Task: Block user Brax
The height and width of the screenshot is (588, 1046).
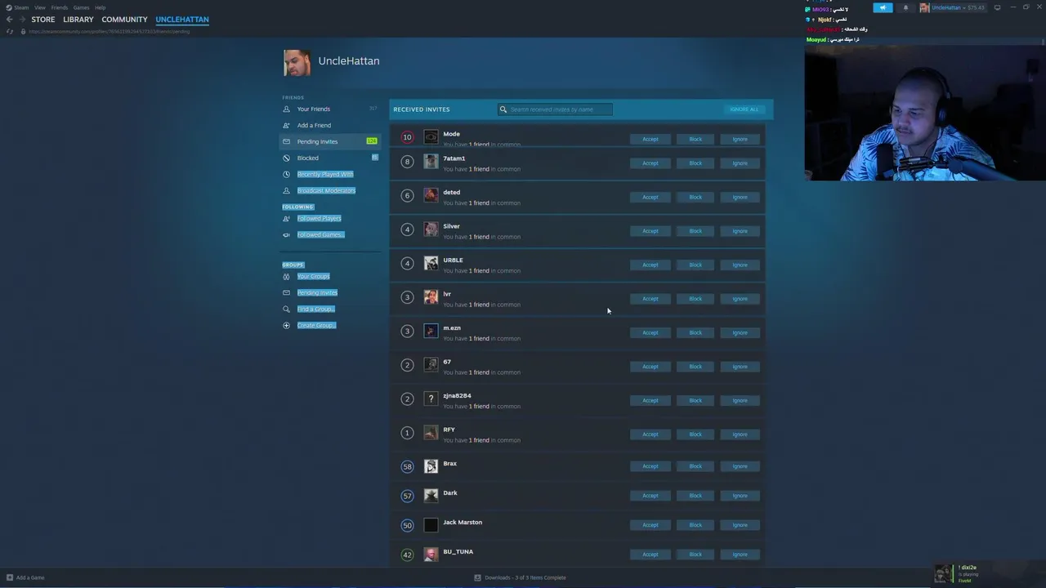Action: point(695,466)
